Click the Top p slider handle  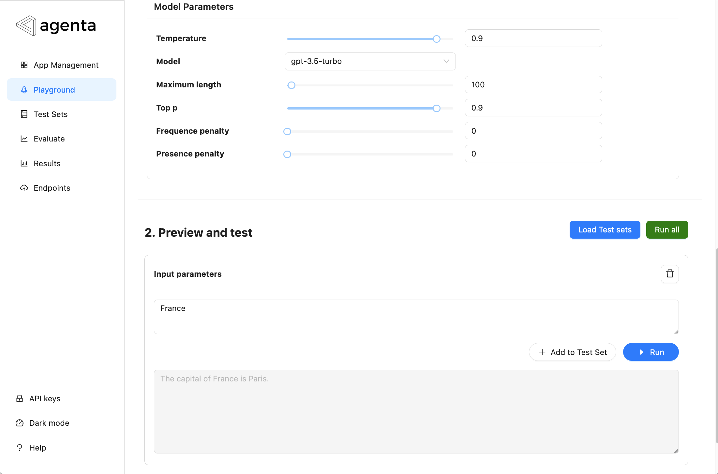pyautogui.click(x=437, y=109)
